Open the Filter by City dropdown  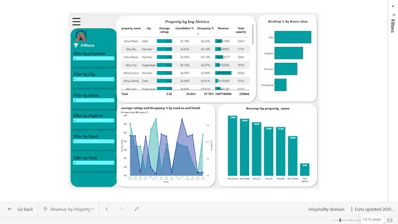[x=94, y=80]
